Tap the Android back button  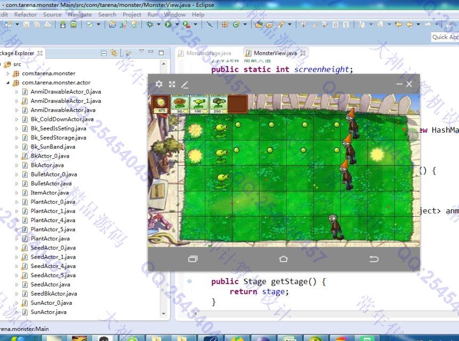click(x=374, y=259)
